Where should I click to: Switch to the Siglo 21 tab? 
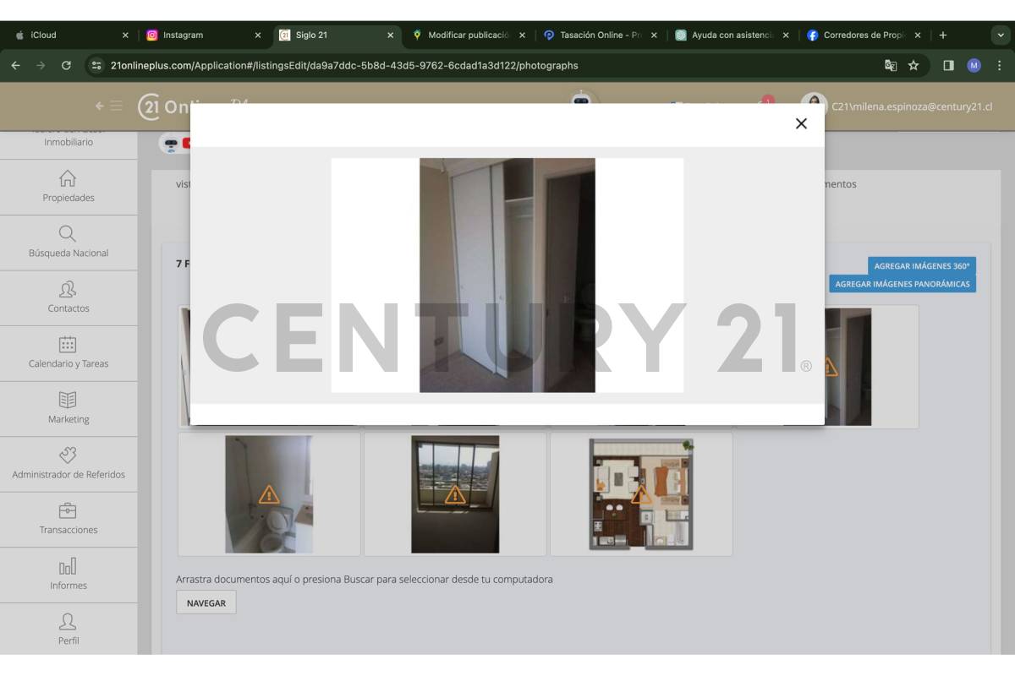click(334, 35)
